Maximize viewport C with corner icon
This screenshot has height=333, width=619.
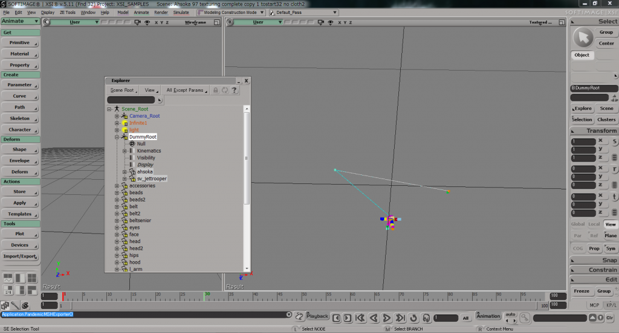(217, 22)
